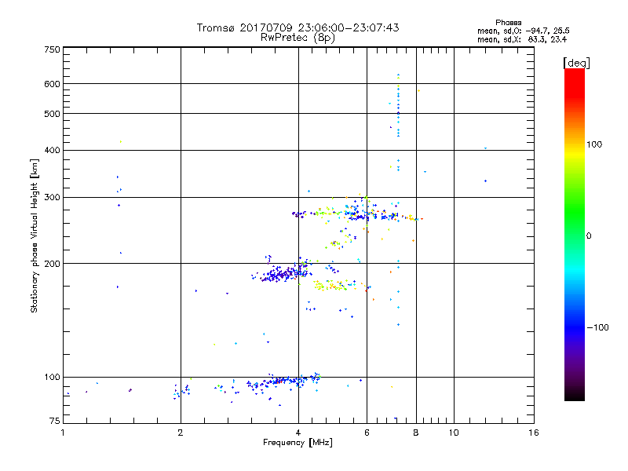Click the x-axis tick label '8'
Image resolution: width=628 pixels, height=471 pixels.
(x=416, y=433)
